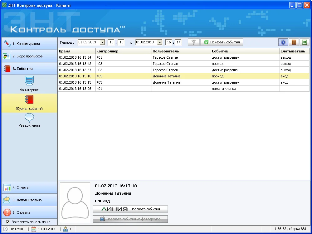Viewport: 312px width, 234px height.
Task: Open Уведомления speech bubble icon
Action: (x=29, y=118)
